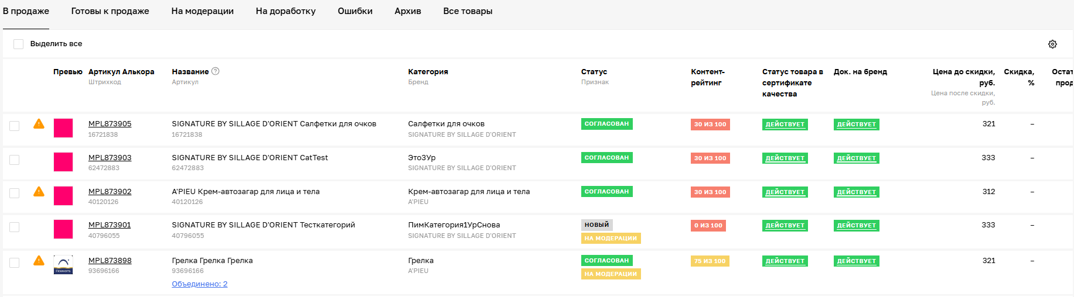
Task: Open article link MPL873902
Action: tap(110, 191)
